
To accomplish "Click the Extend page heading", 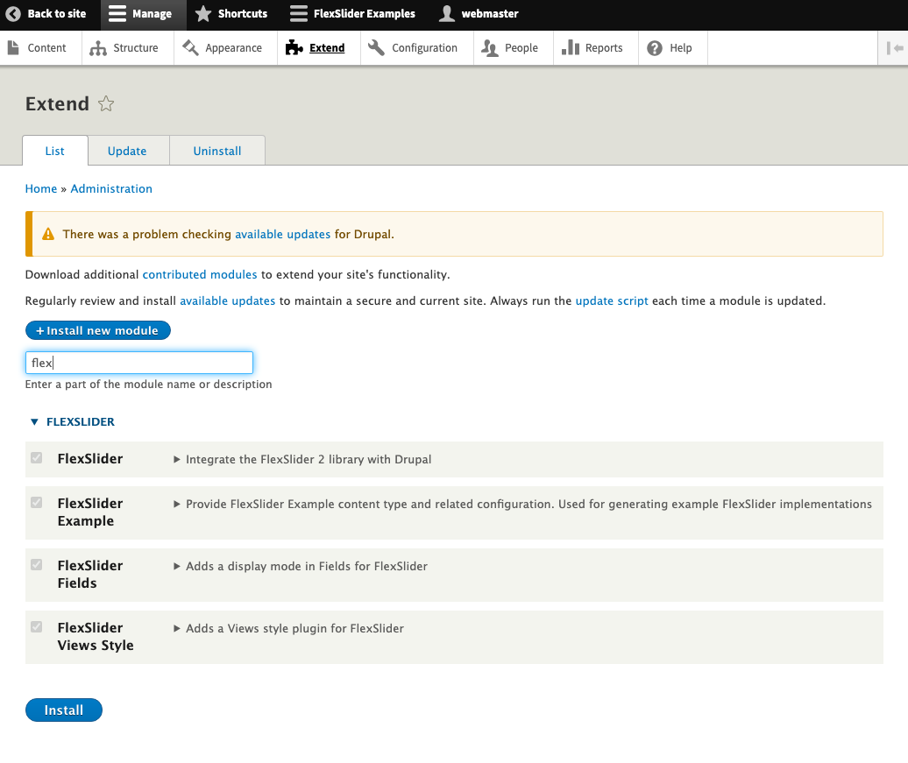I will click(x=57, y=103).
